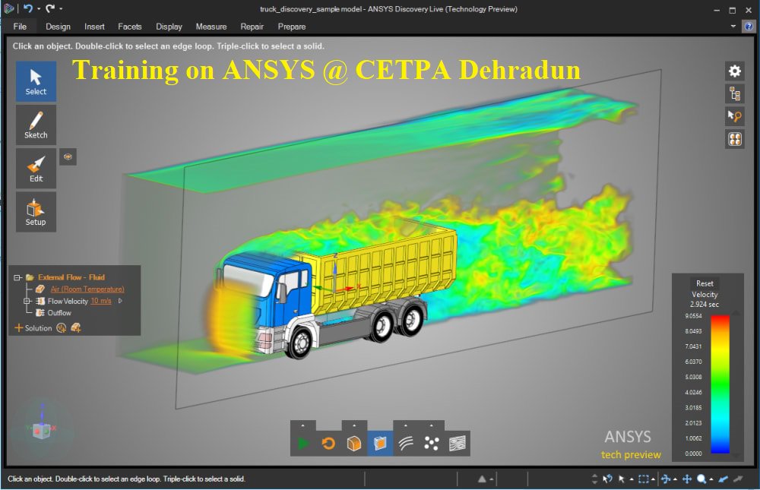Redo the last action
Viewport: 760px width, 490px height.
click(50, 8)
